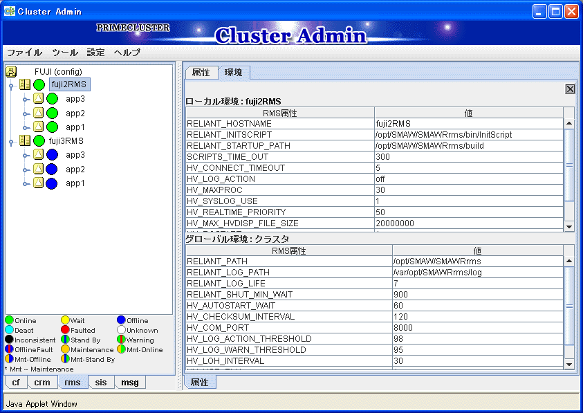Click the Faulted legend status icon
583x413 pixels.
coord(65,330)
